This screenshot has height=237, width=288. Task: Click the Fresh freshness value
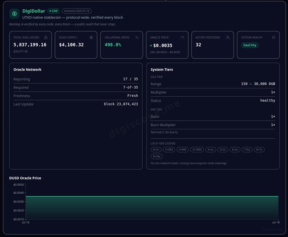click(x=133, y=96)
